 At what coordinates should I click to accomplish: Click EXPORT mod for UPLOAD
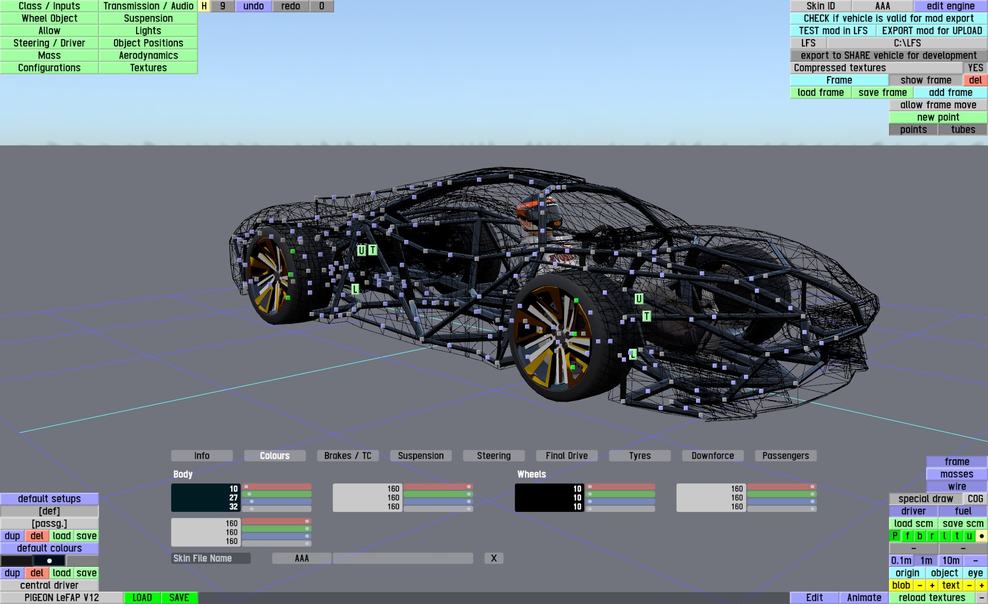tap(932, 31)
